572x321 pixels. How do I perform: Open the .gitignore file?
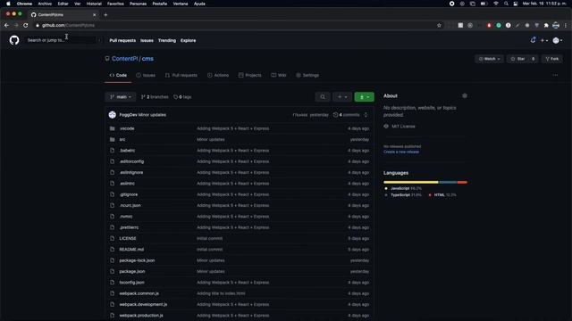(129, 194)
